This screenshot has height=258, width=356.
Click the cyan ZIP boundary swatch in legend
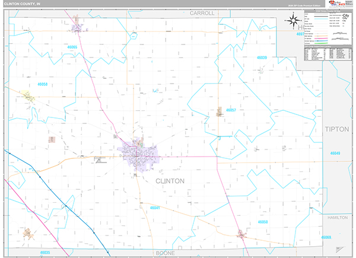coord(321,19)
